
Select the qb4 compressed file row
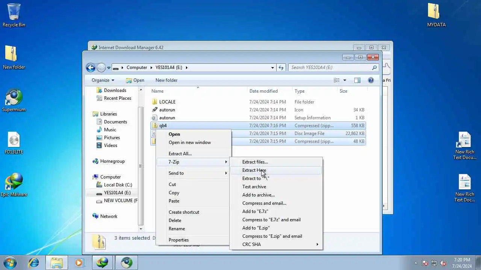click(x=258, y=126)
